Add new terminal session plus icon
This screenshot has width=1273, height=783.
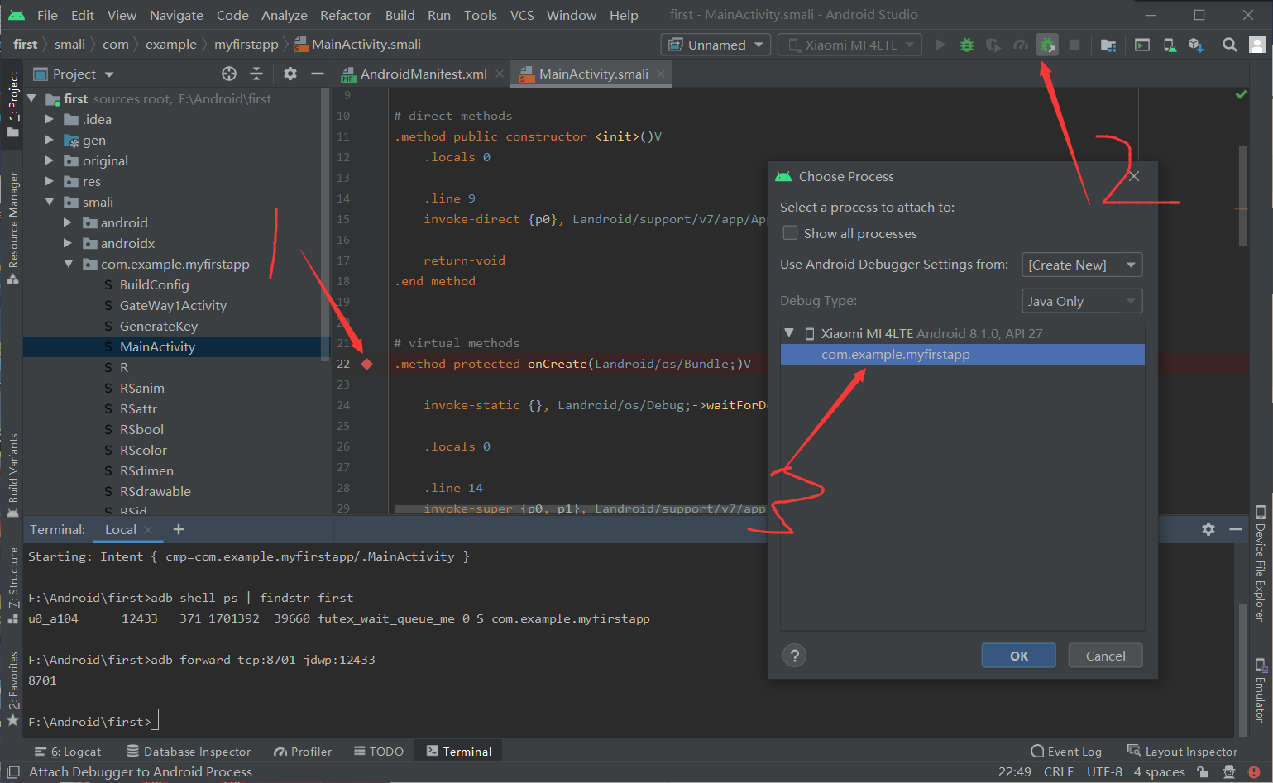[x=179, y=529]
